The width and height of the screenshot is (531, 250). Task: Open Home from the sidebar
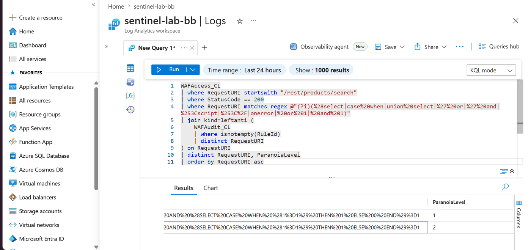click(27, 31)
